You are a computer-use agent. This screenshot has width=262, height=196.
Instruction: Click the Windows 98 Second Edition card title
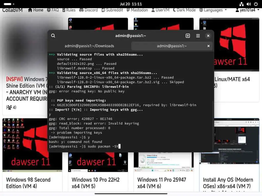pyautogui.click(x=28, y=183)
